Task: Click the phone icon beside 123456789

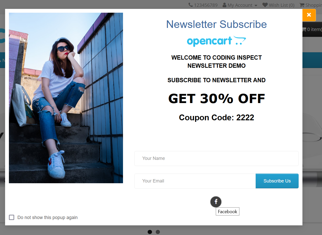Action: tap(191, 5)
